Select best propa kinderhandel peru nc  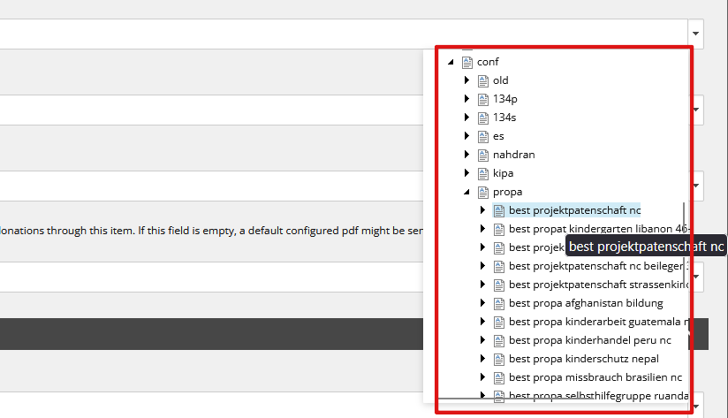(x=589, y=340)
